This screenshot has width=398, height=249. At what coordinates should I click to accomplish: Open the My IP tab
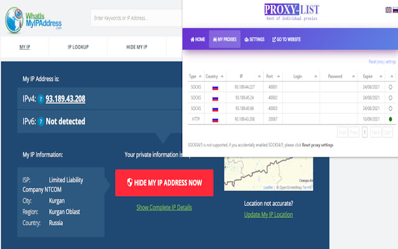pyautogui.click(x=25, y=47)
